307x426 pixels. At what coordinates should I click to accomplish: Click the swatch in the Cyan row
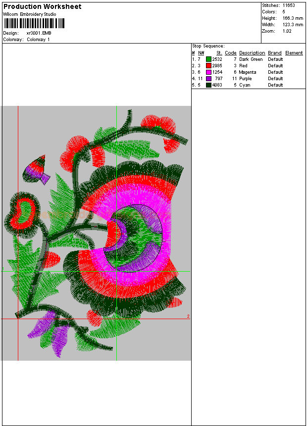[x=208, y=85]
